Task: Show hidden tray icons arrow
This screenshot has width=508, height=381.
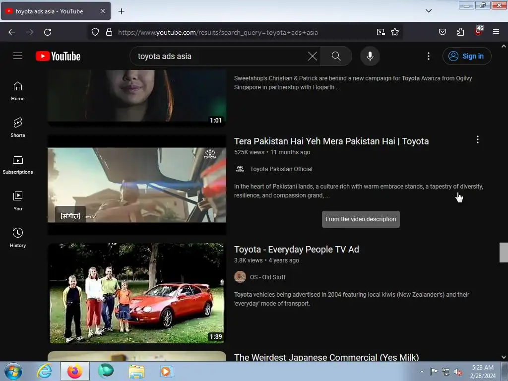Action: tap(422, 372)
